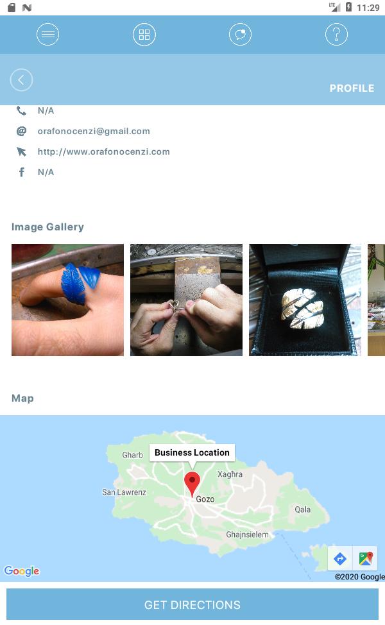
Task: Open the chat messages icon
Action: [x=241, y=35]
